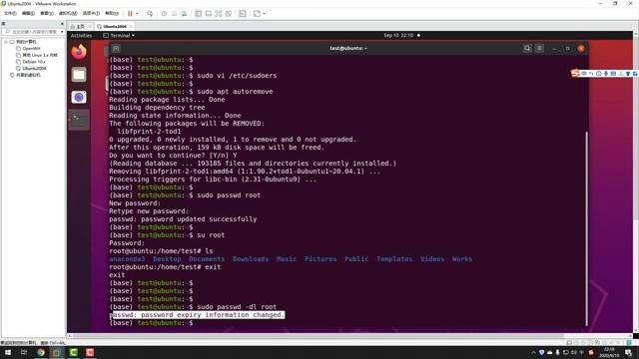Close the library side panel
Image resolution: width=639 pixels, height=359 pixels.
[x=62, y=24]
